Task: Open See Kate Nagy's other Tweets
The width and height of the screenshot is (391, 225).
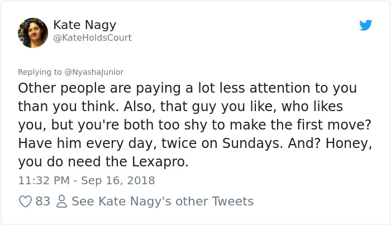Action: 163,202
